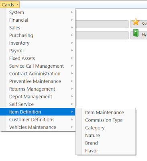Open the Returns Management submenu
This screenshot has width=147, height=161.
38,89
